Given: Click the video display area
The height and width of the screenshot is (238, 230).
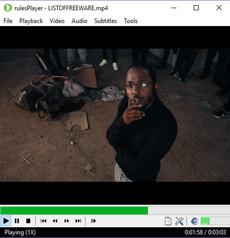Looking at the screenshot, I should click(x=115, y=115).
